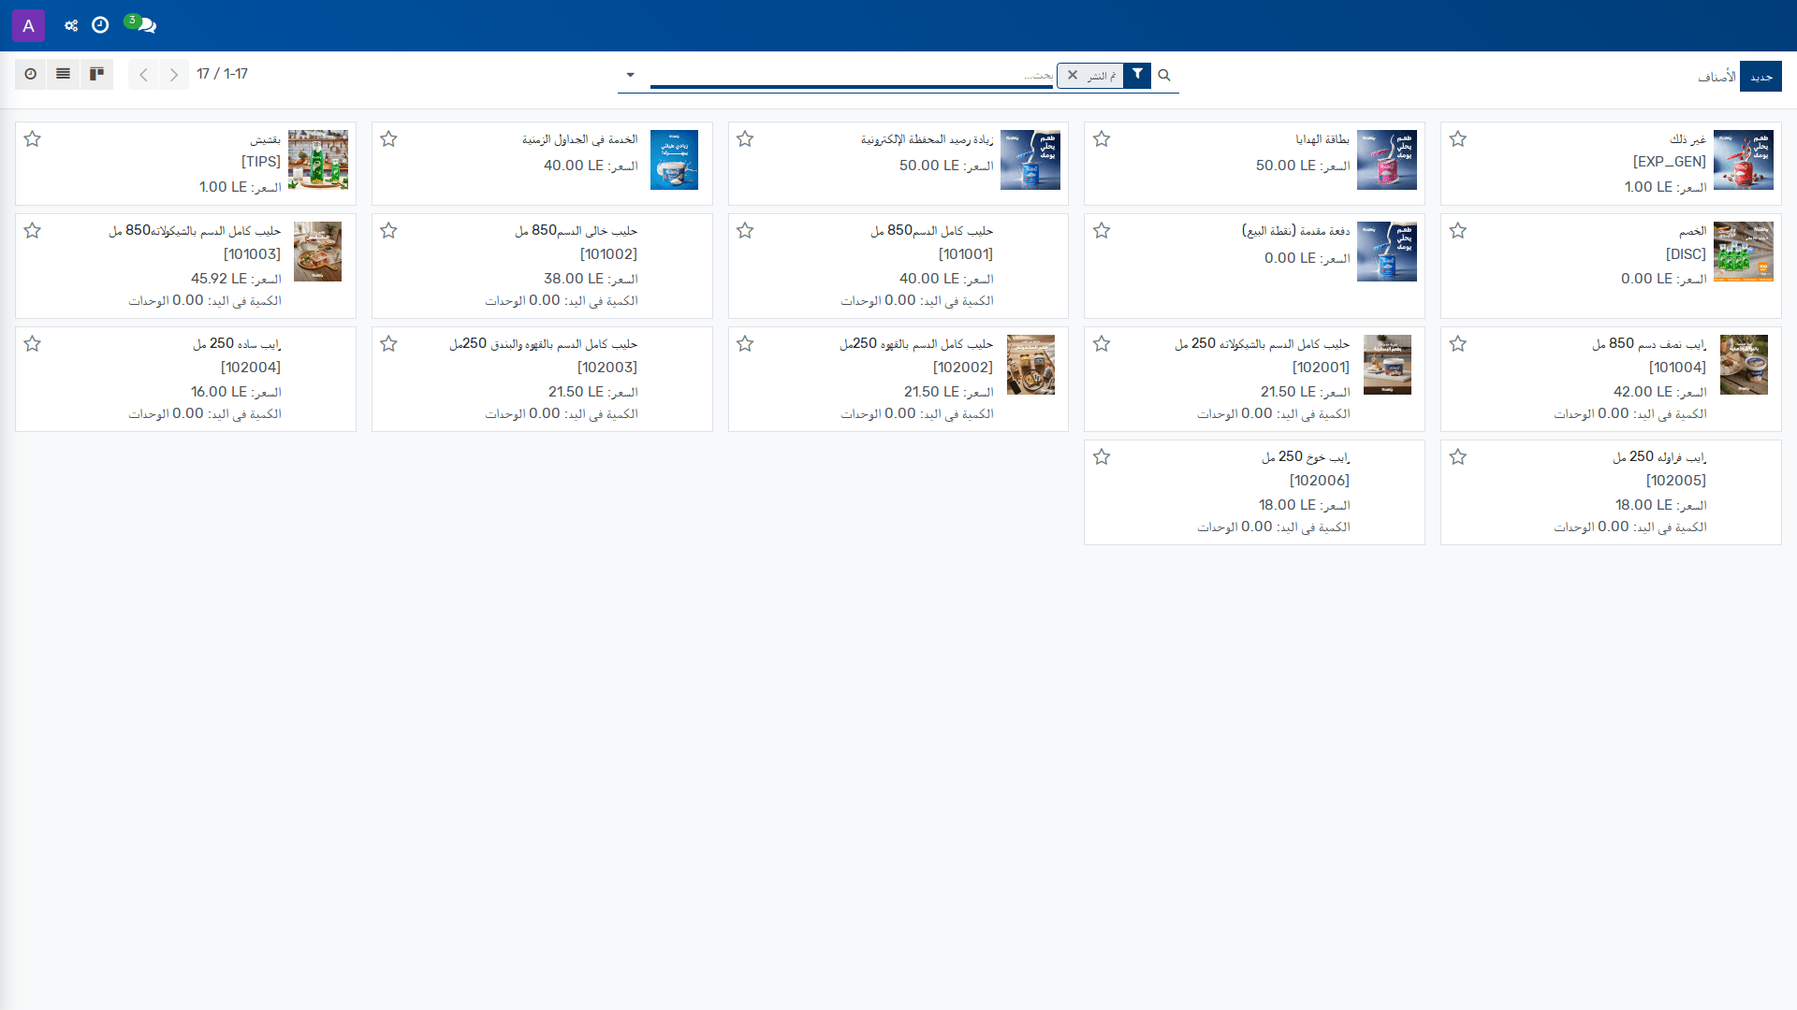Open the [102002] product thumbnail

1030,365
